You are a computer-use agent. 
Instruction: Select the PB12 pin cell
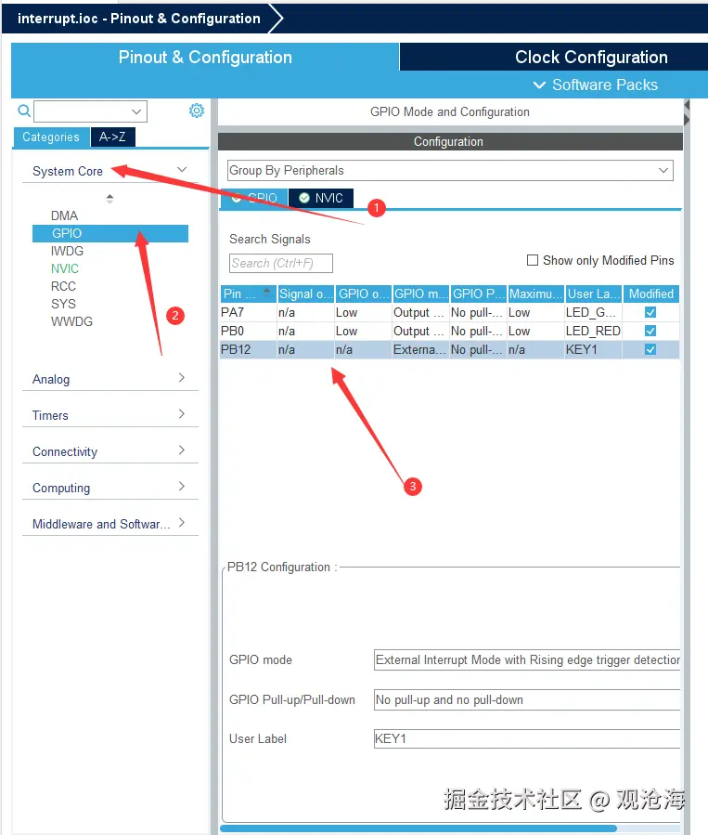coord(249,350)
